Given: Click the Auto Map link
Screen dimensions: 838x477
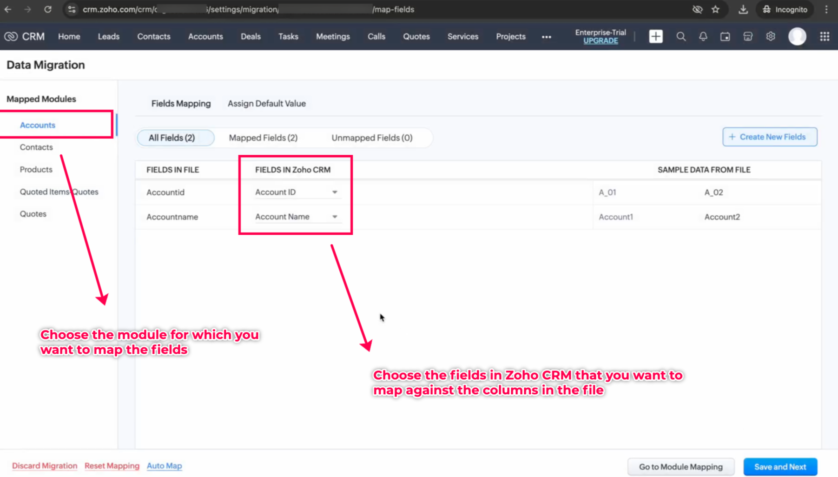Looking at the screenshot, I should (x=165, y=466).
